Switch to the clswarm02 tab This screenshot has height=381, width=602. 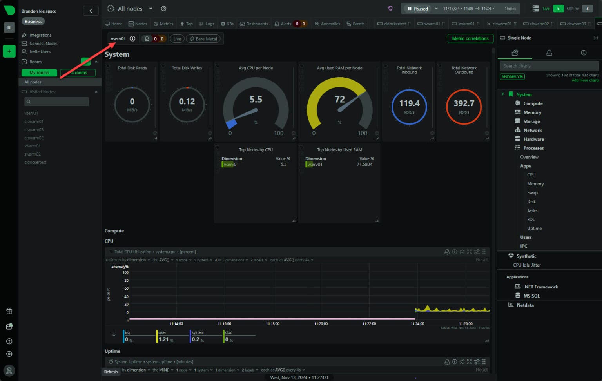coord(539,24)
